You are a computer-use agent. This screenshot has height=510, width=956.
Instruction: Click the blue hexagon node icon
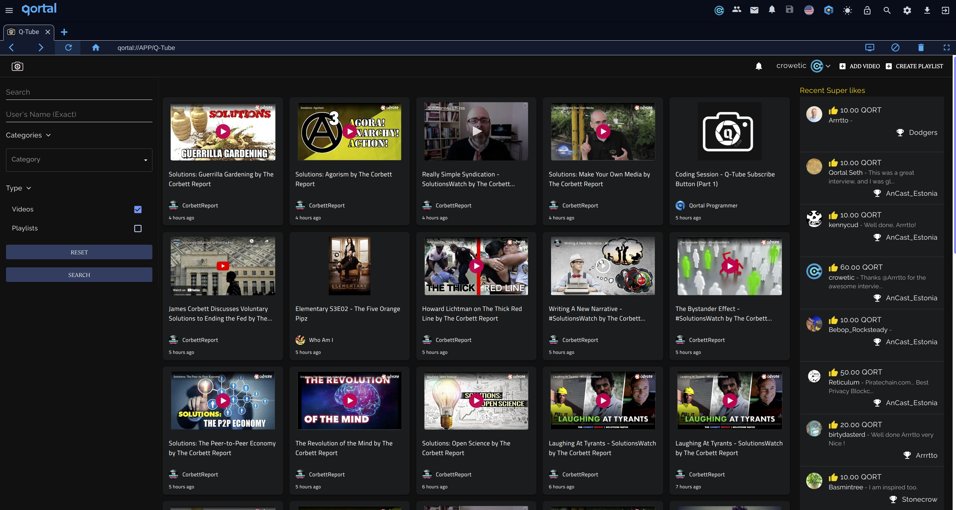pyautogui.click(x=828, y=10)
